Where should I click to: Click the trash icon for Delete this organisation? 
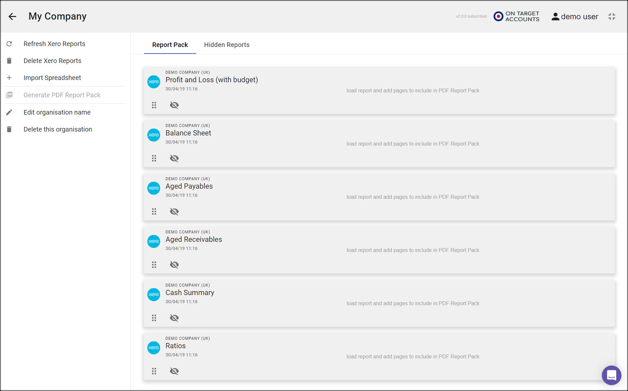point(9,129)
